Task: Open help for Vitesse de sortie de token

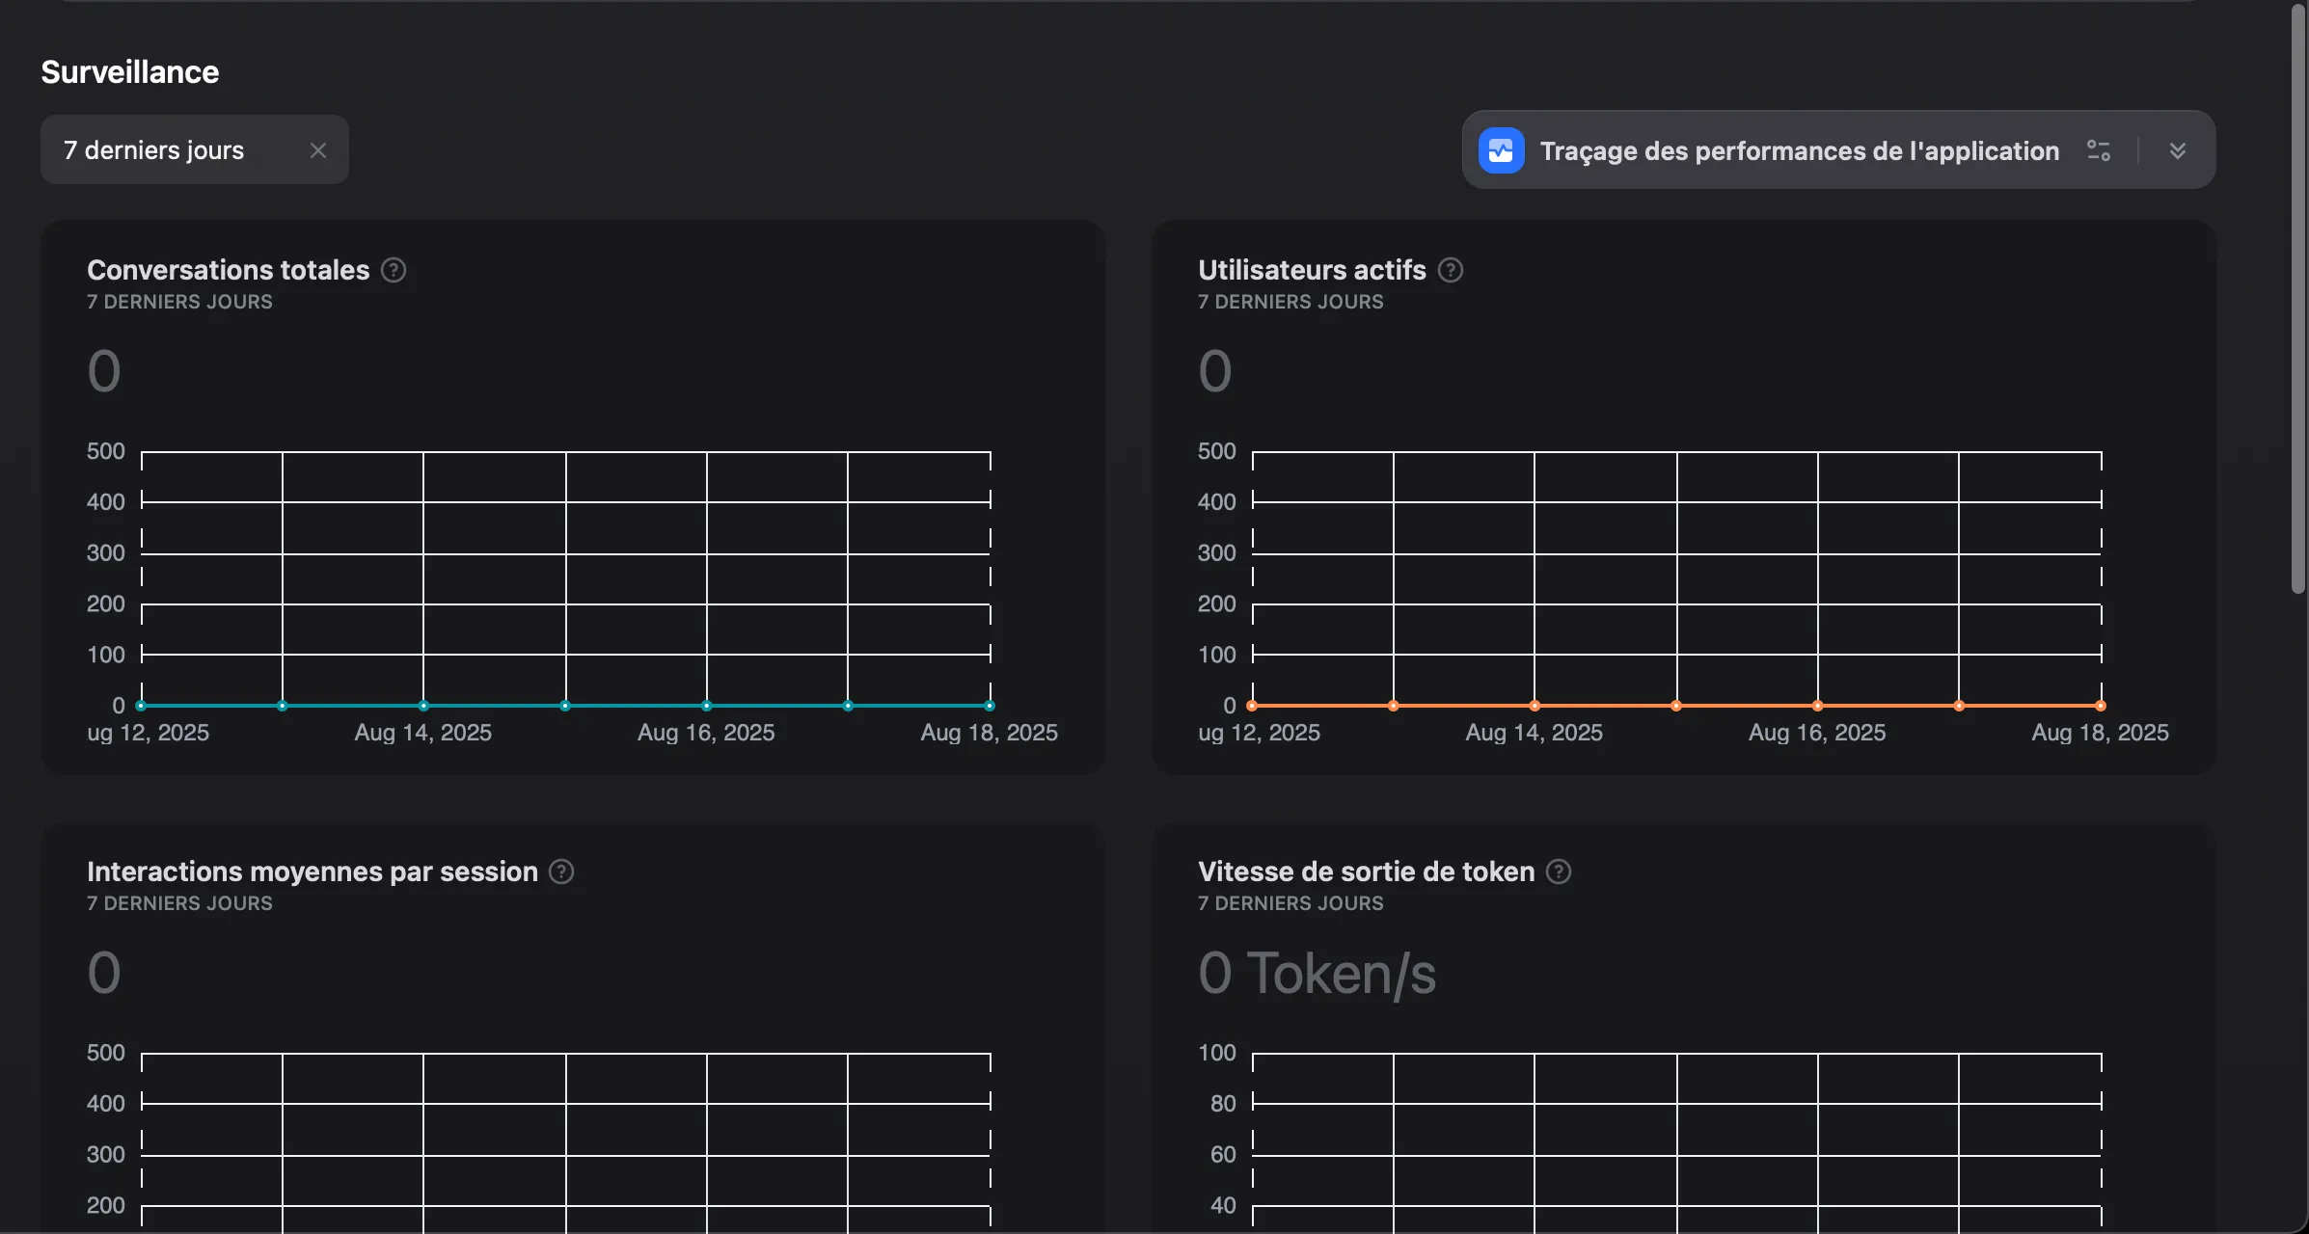Action: pyautogui.click(x=1558, y=872)
